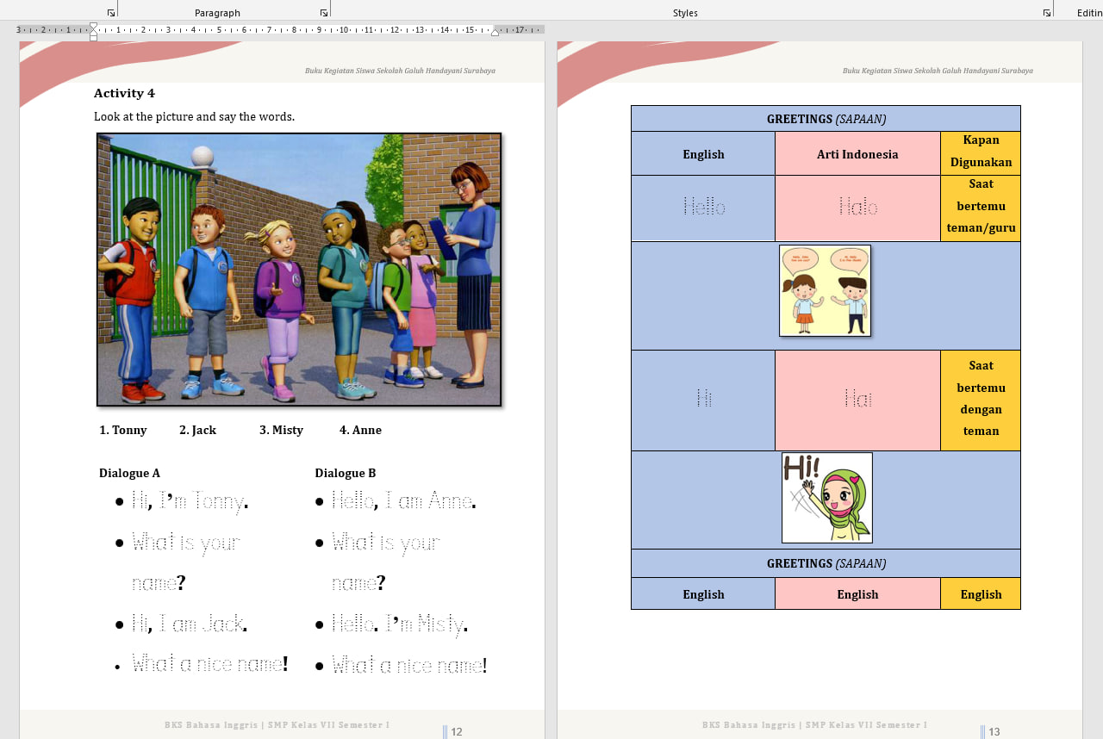This screenshot has width=1103, height=739.
Task: Click 'What a nice name!' in Dialogue A
Action: point(209,664)
